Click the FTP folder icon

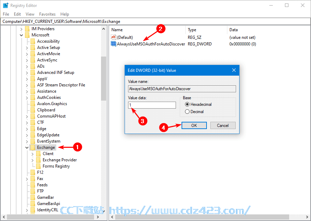click(x=33, y=191)
